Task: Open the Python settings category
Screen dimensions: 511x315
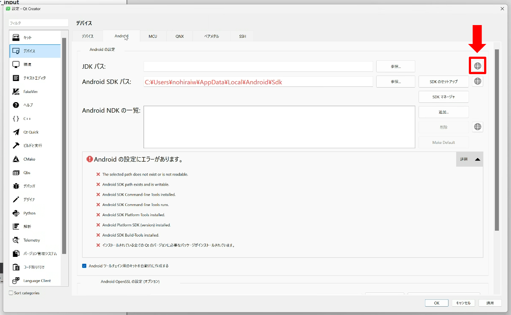Action: (29, 213)
